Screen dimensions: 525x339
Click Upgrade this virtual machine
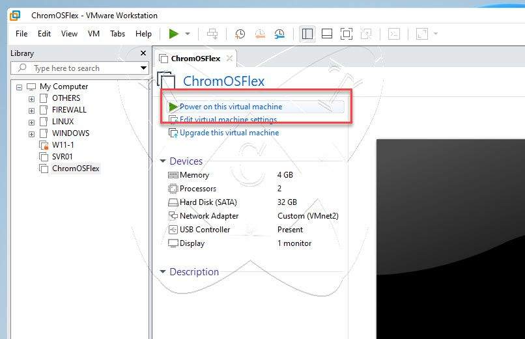click(229, 133)
